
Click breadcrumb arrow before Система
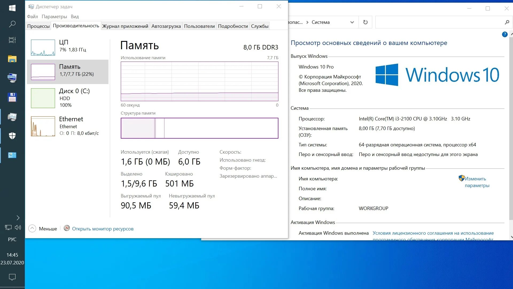pyautogui.click(x=307, y=22)
